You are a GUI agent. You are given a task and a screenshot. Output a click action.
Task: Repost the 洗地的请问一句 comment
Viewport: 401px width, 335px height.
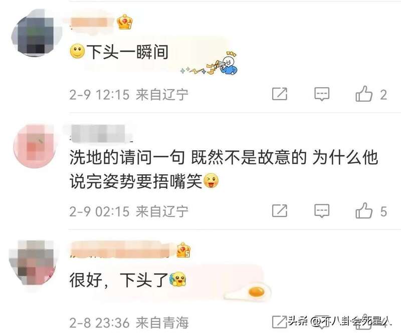(280, 210)
